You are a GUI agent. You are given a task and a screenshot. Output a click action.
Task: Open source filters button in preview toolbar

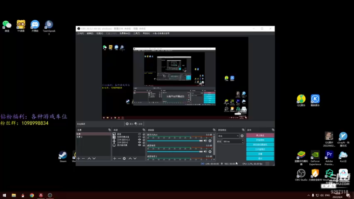point(139,124)
